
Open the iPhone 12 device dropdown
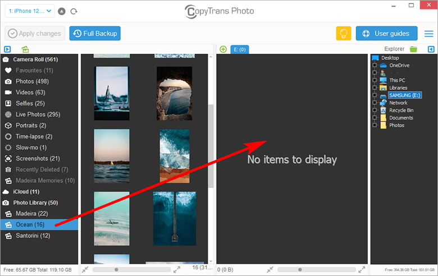(x=30, y=11)
